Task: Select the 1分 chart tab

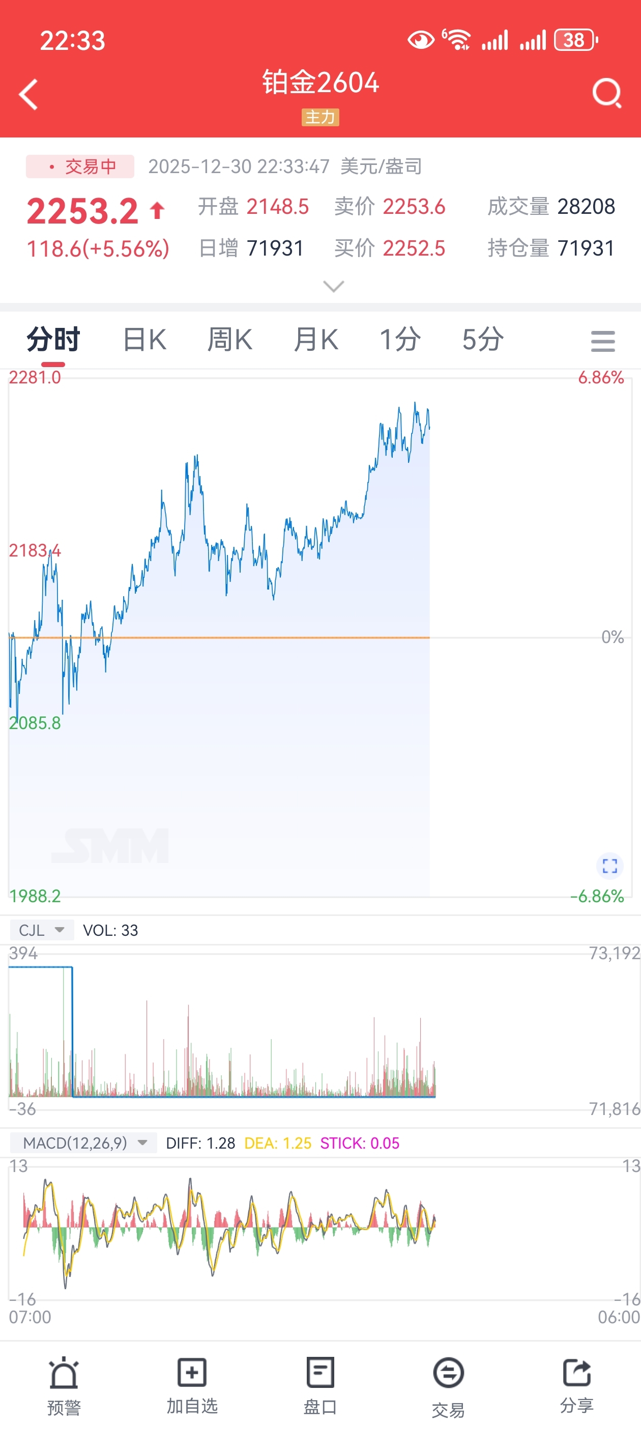Action: [x=400, y=340]
